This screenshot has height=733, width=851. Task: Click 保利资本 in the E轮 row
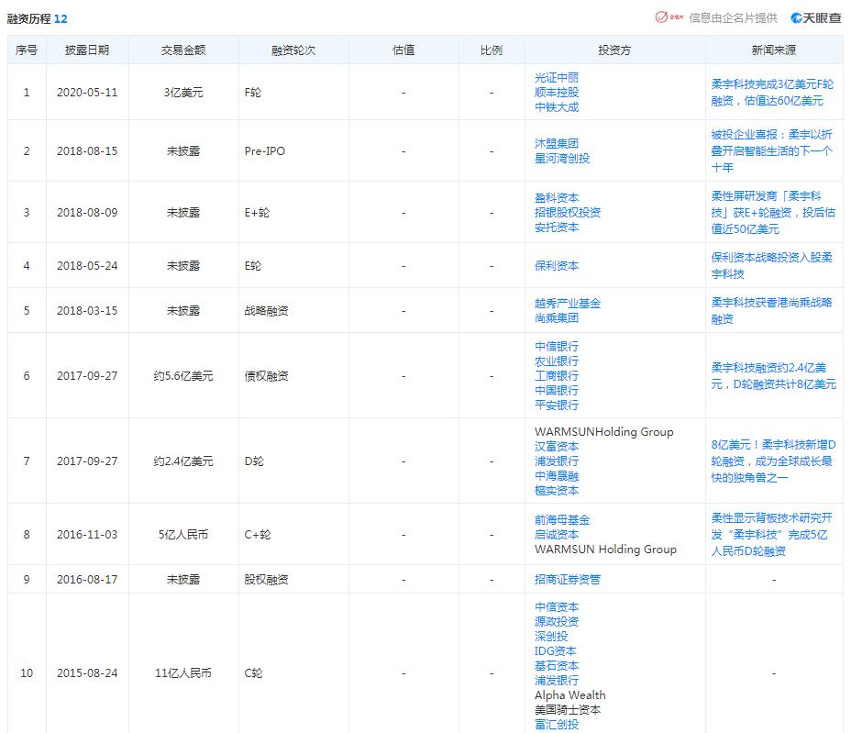pyautogui.click(x=558, y=265)
